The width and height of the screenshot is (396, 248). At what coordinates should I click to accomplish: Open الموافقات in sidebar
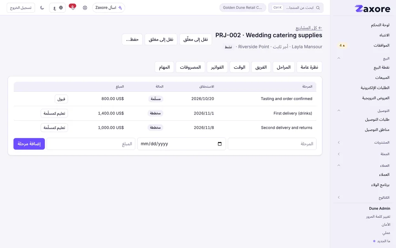coord(381,45)
